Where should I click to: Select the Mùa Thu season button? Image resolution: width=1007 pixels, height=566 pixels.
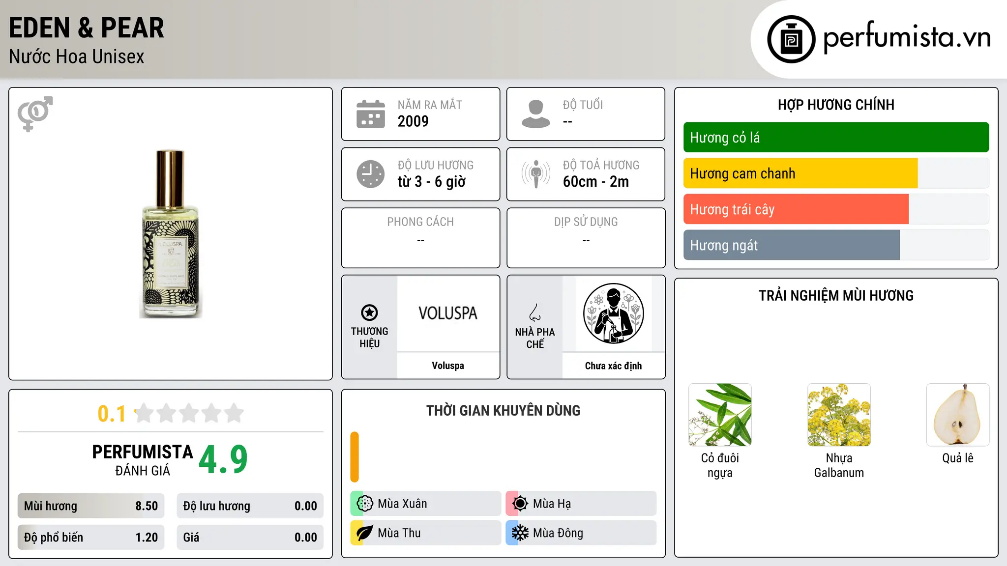click(426, 533)
